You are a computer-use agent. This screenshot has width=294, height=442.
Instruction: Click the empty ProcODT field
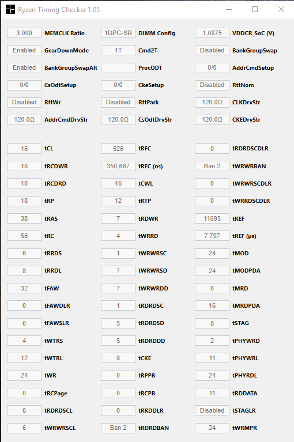(x=118, y=67)
